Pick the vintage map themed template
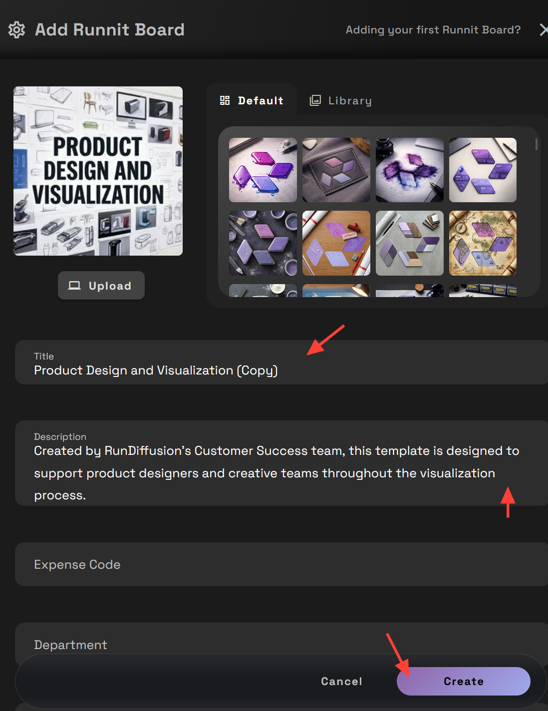The width and height of the screenshot is (548, 711). [x=483, y=243]
